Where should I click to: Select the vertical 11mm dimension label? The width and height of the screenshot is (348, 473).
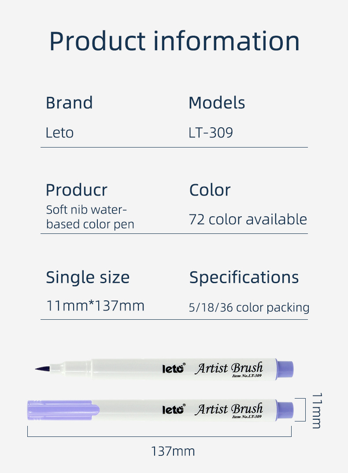(x=316, y=410)
